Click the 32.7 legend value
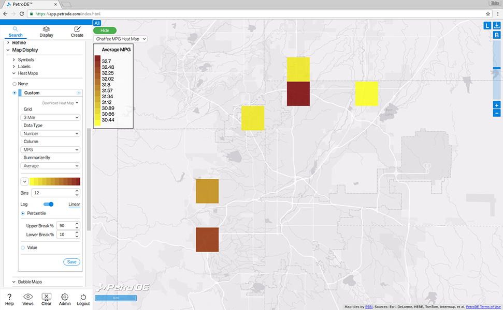 106,61
